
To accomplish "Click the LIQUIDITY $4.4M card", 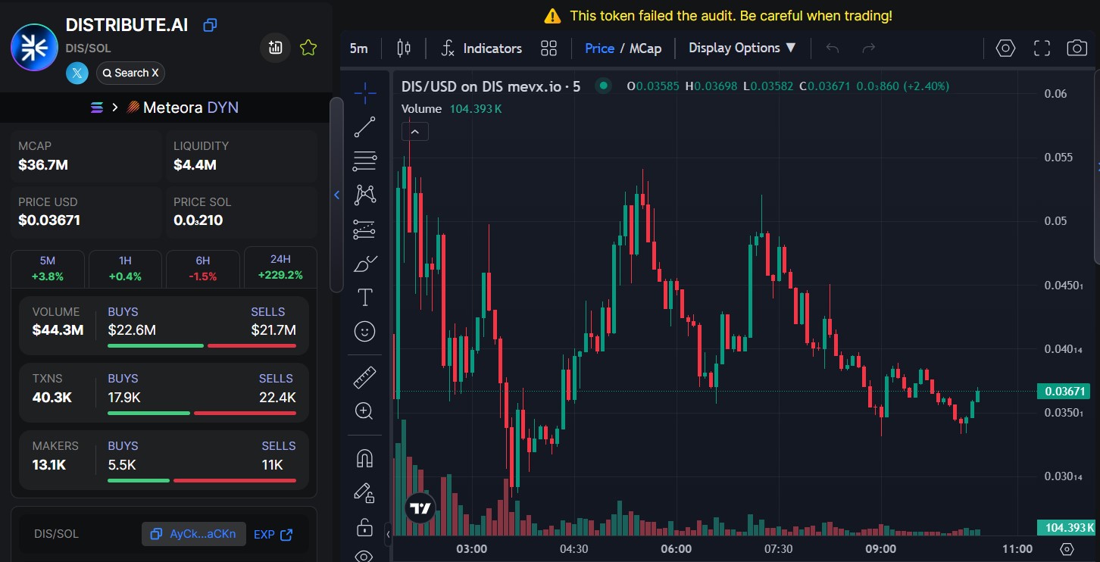I will [x=241, y=156].
